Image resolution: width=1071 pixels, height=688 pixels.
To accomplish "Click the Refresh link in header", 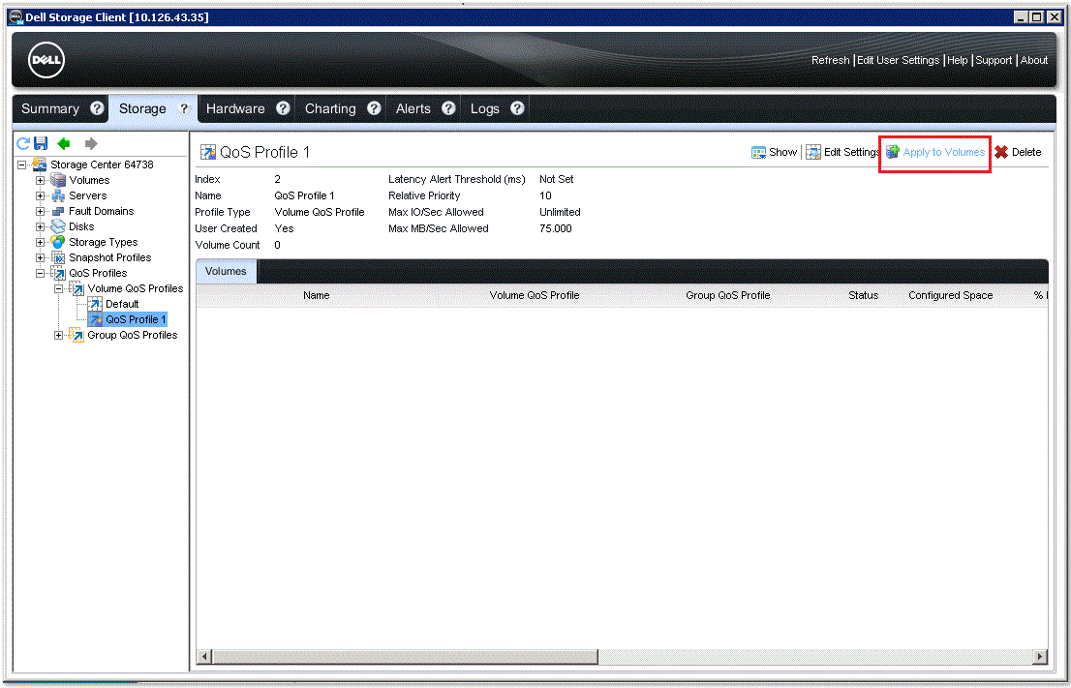I will click(x=831, y=60).
